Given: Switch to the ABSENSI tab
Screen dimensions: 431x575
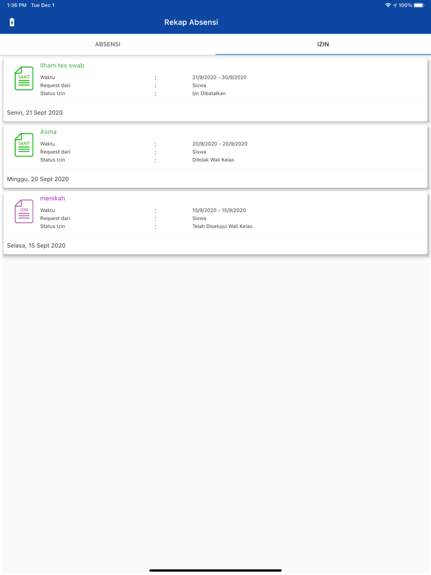Looking at the screenshot, I should click(x=108, y=44).
